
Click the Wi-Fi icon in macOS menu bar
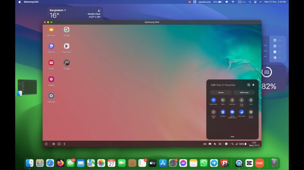(x=233, y=2)
